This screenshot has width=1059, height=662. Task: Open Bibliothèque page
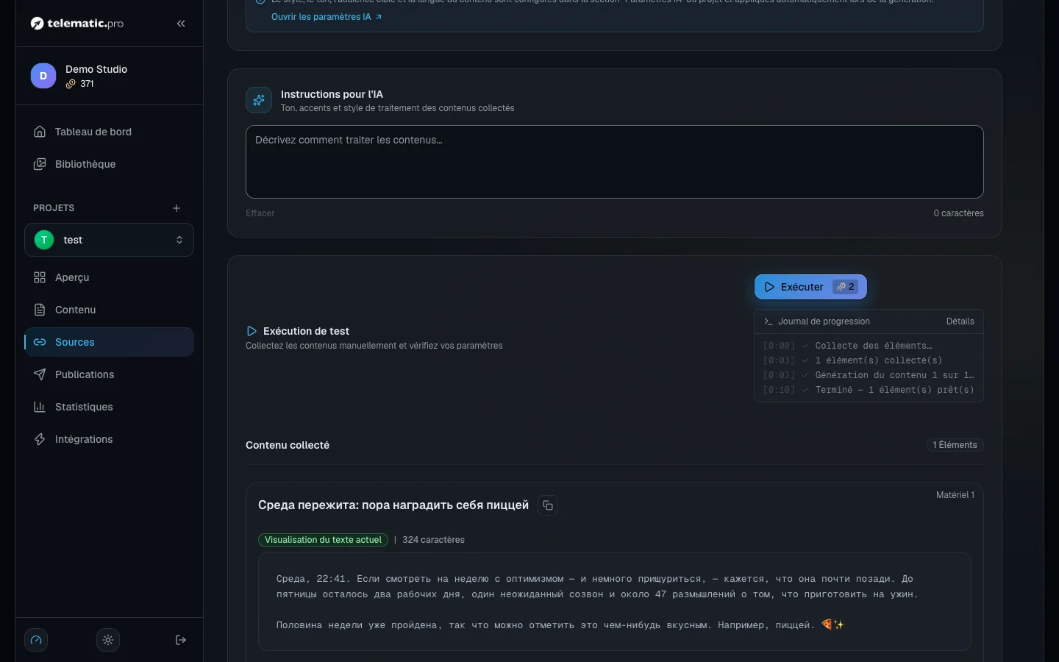pyautogui.click(x=109, y=164)
